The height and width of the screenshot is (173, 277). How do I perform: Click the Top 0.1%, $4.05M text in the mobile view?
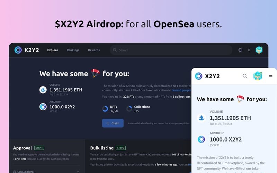tap(221, 124)
